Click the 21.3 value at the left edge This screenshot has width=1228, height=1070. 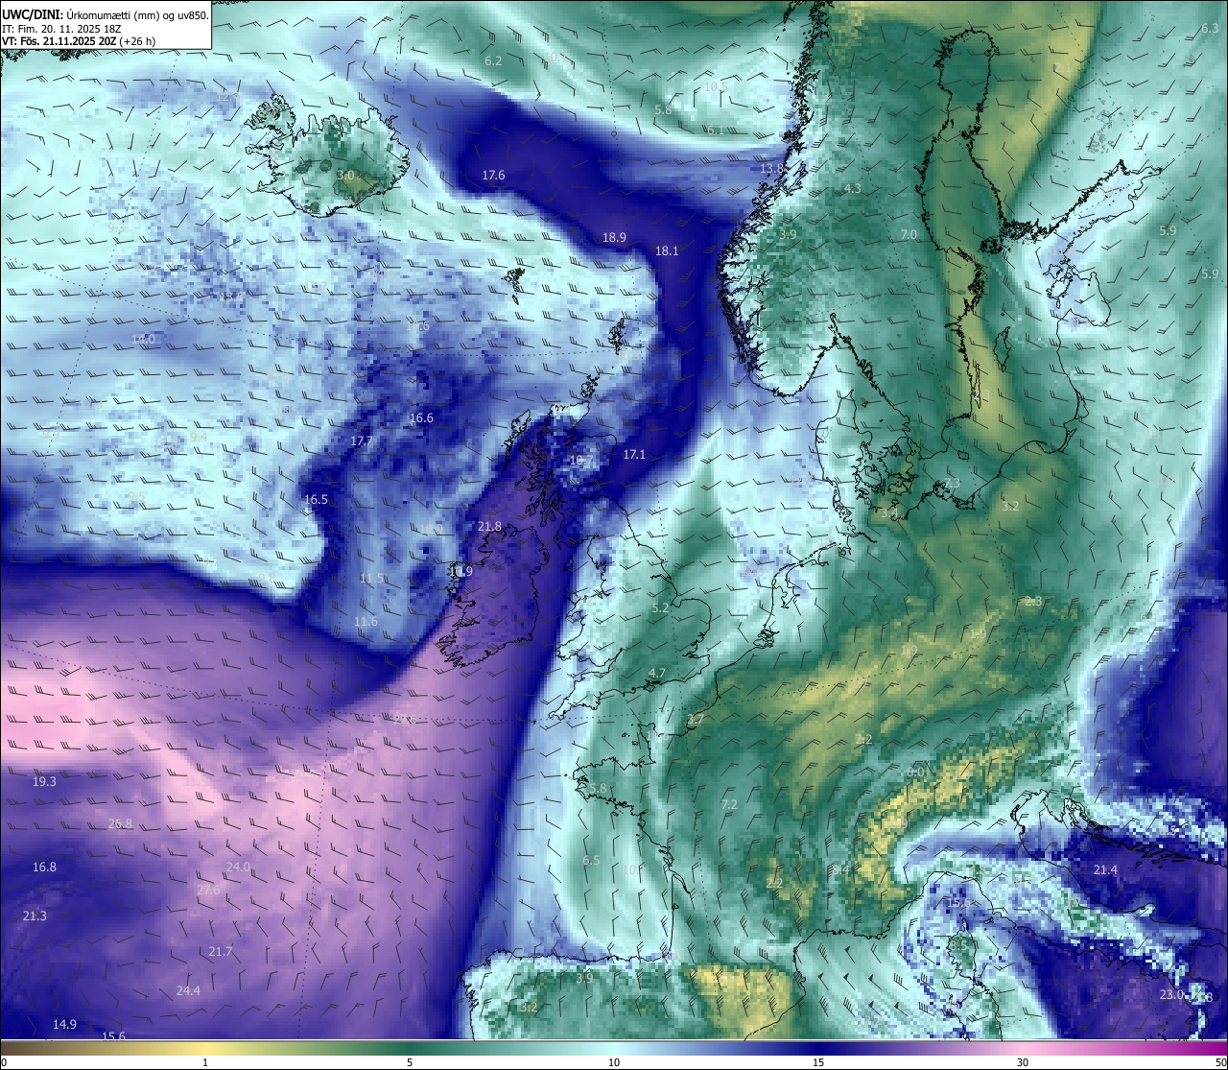click(35, 916)
